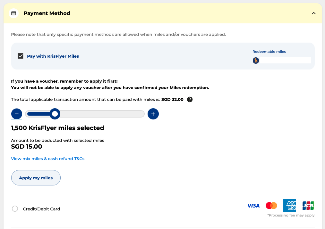
Task: Select the Credit/Debit Card radio button
Action: (15, 209)
